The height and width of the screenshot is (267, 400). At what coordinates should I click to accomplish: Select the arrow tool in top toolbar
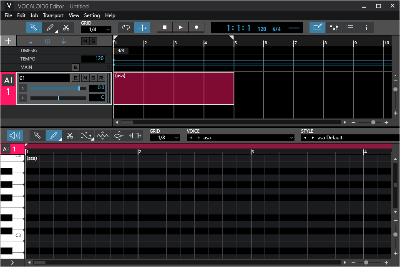point(34,28)
